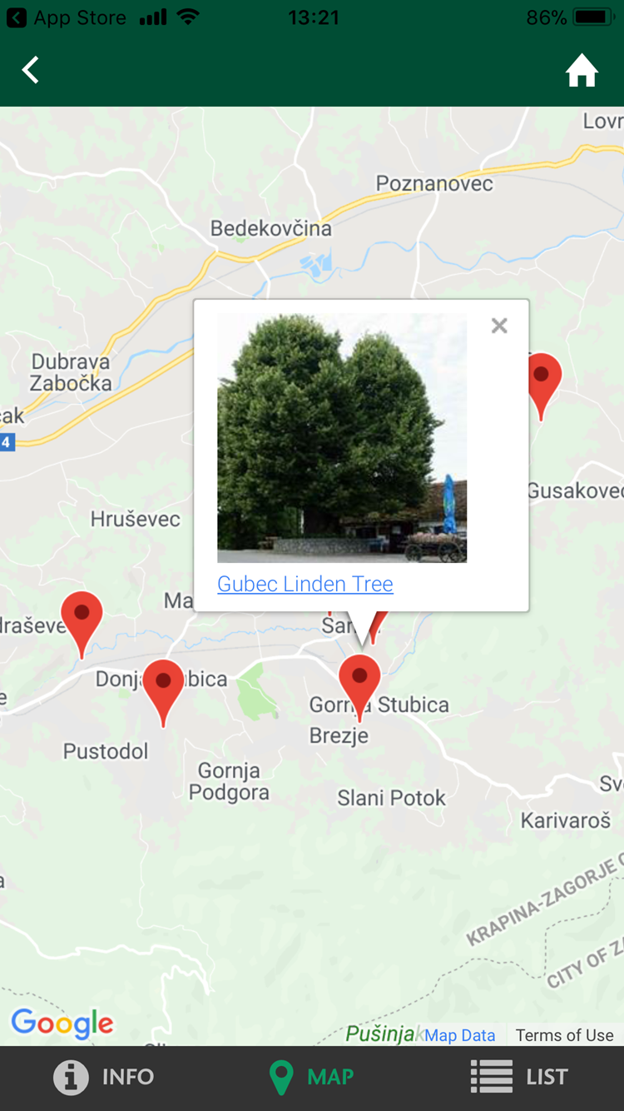Open the Map Data link
The width and height of the screenshot is (624, 1111).
click(x=459, y=1035)
